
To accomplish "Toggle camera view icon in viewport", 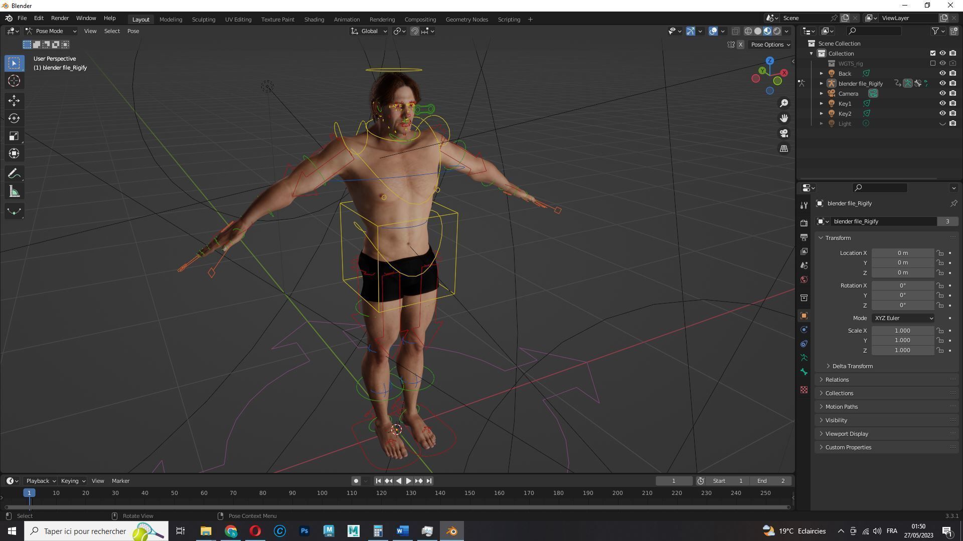I will point(784,133).
